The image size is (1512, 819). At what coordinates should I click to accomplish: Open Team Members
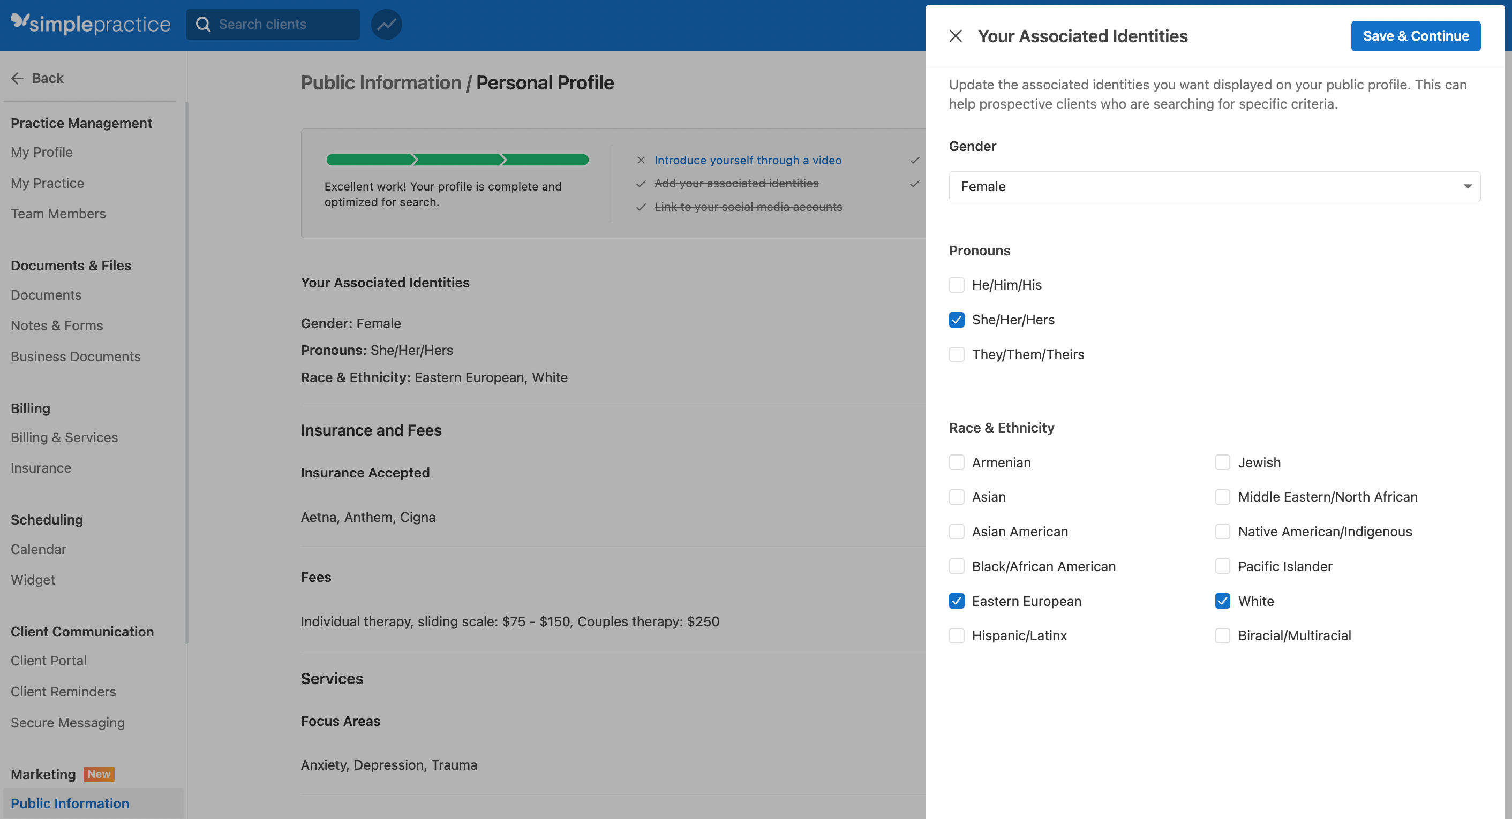point(58,214)
